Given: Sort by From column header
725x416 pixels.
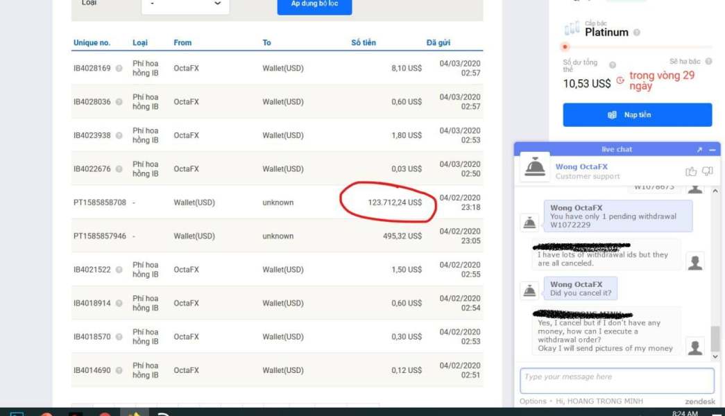Looking at the screenshot, I should tap(182, 42).
